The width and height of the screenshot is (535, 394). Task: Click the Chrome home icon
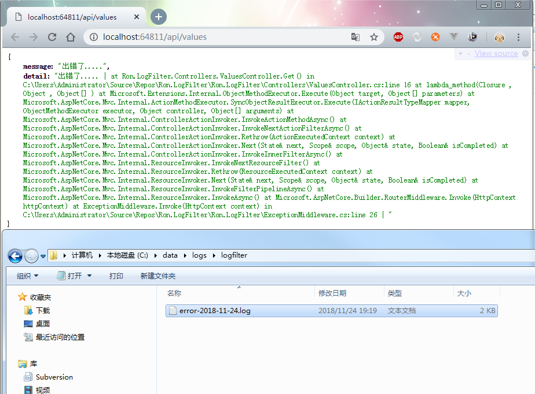click(71, 37)
